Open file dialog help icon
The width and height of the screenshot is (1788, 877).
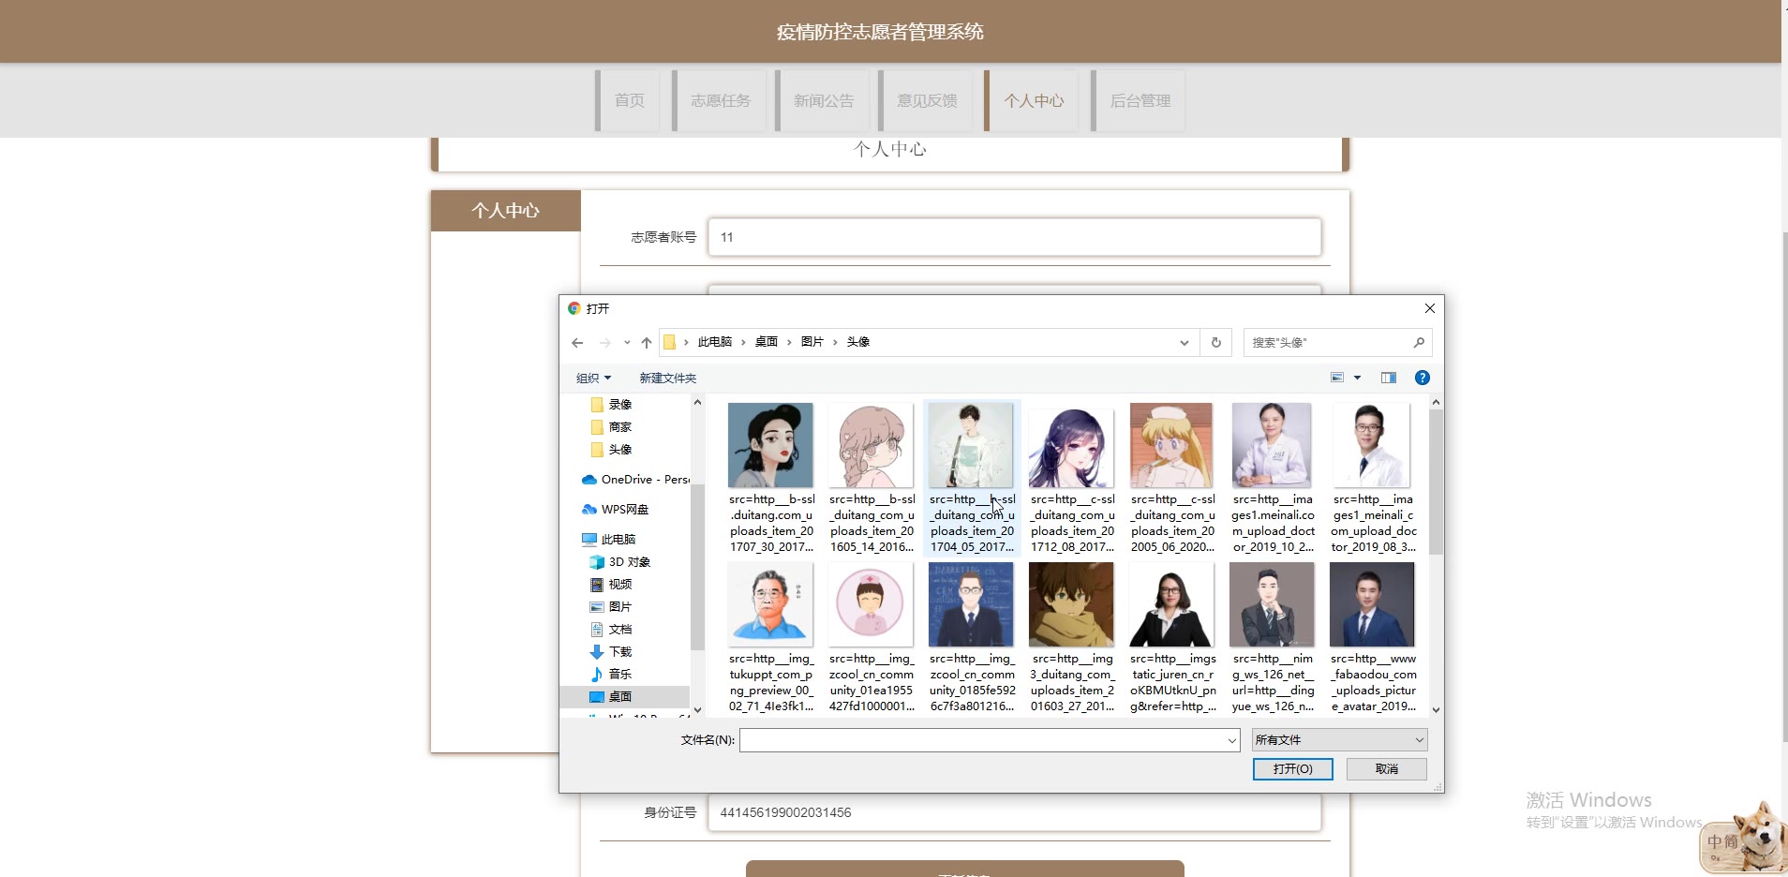click(1422, 378)
